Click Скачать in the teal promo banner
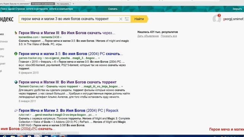Screen dimensions: 244x137 [113, 9]
